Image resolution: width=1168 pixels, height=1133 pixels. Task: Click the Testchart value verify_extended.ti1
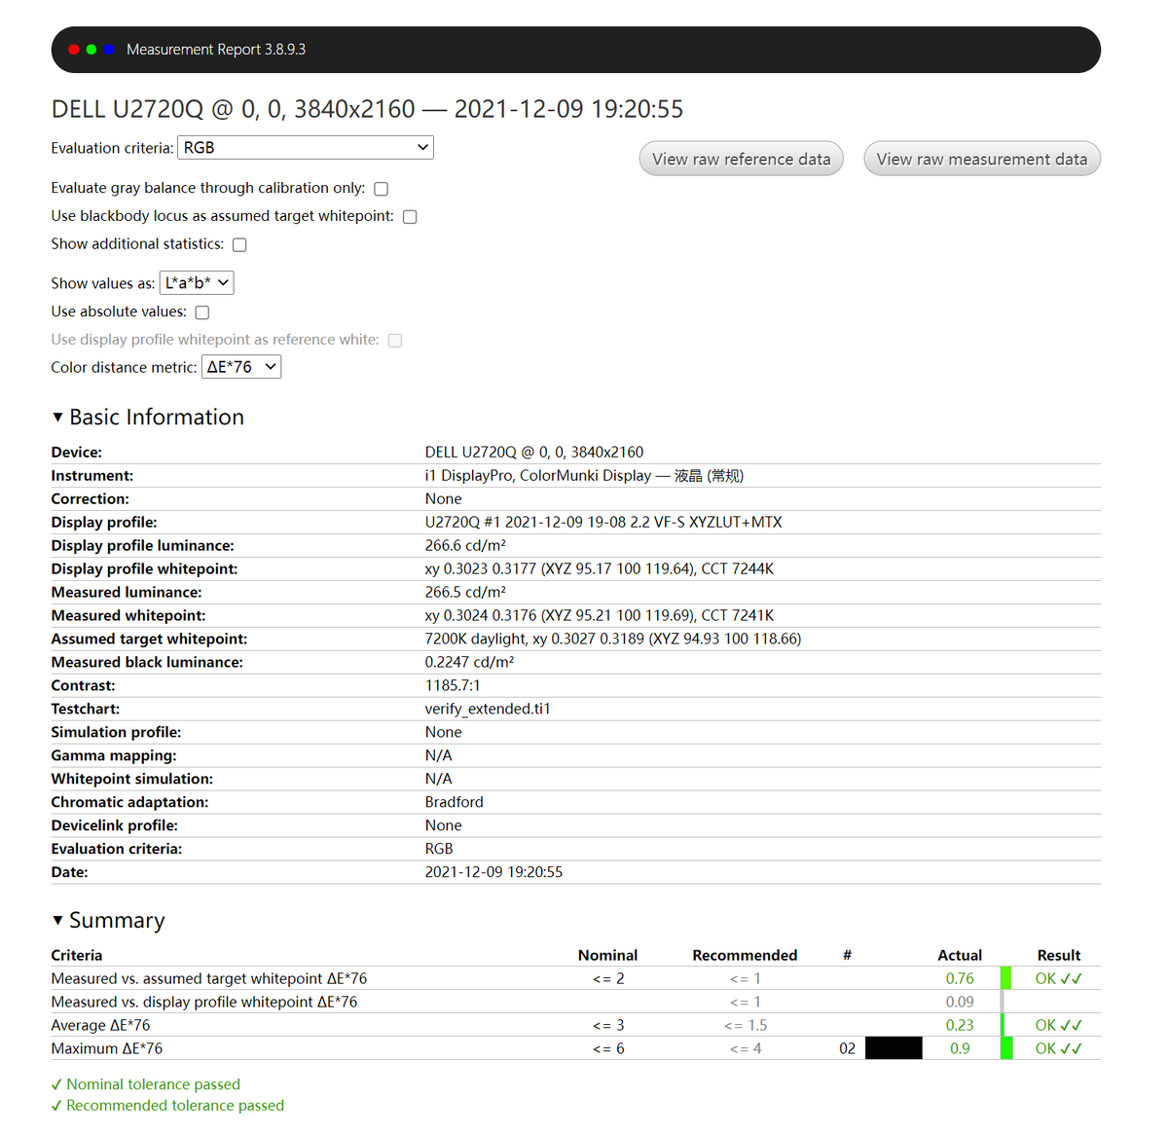(488, 710)
